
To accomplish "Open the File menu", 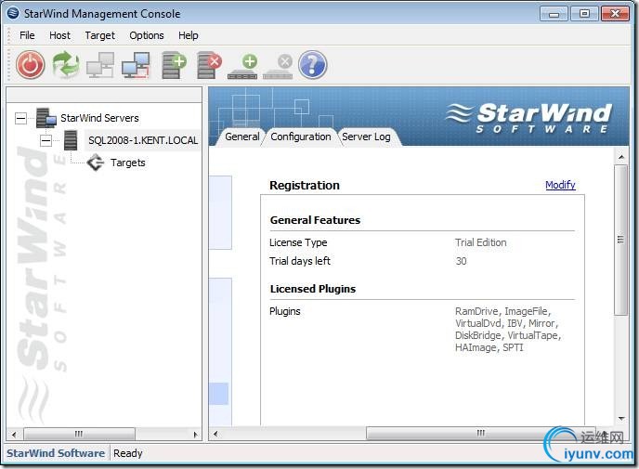I will (27, 35).
